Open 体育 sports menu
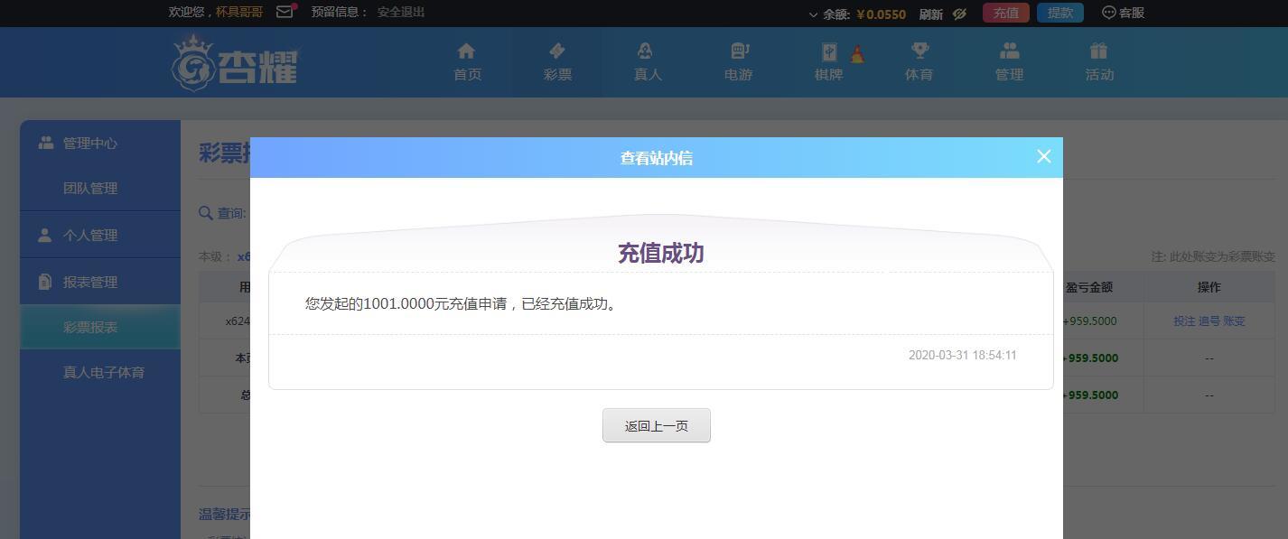Viewport: 1288px width, 539px height. (x=919, y=62)
